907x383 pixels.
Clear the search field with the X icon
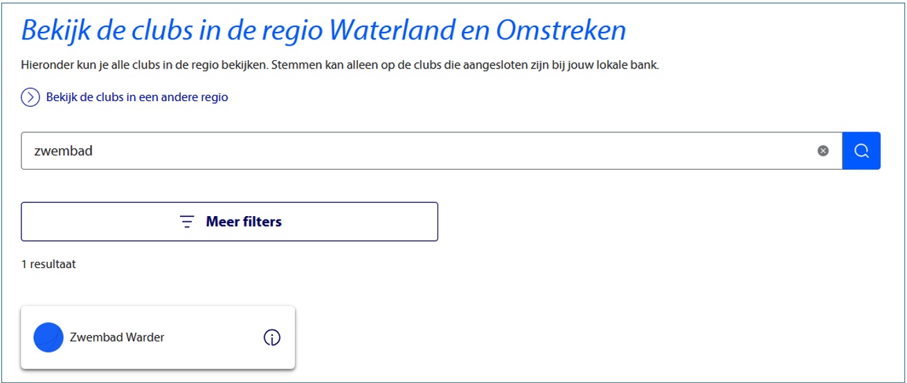click(823, 151)
